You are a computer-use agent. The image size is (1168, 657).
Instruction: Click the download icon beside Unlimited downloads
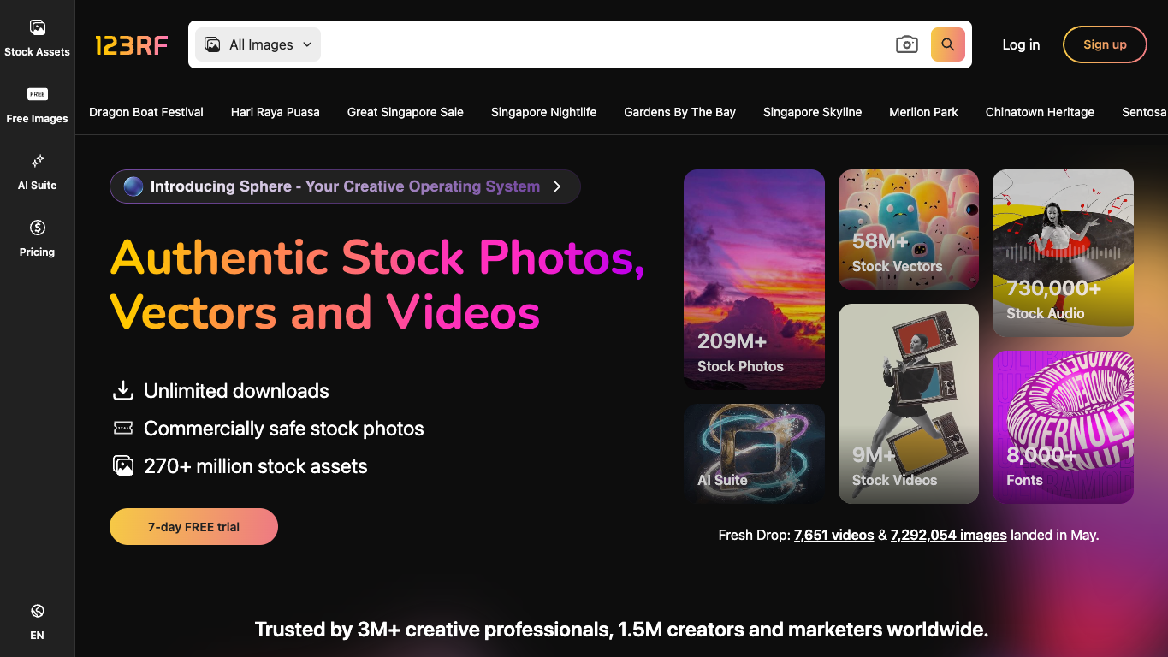coord(123,391)
